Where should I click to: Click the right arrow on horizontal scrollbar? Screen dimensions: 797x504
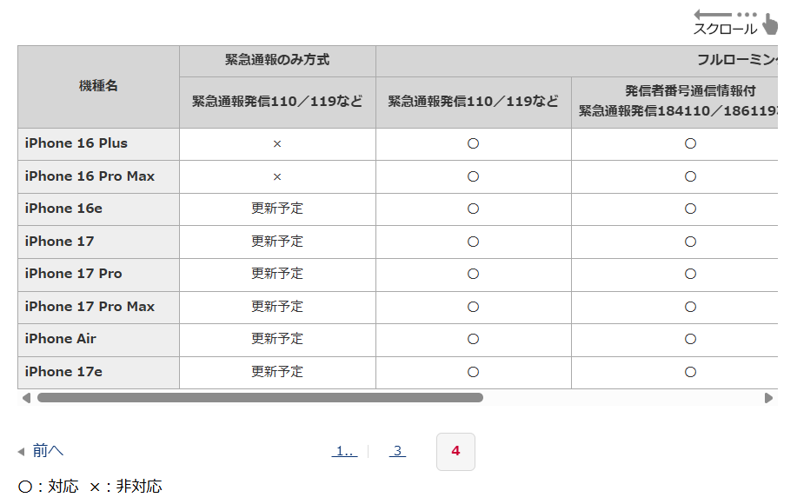click(768, 398)
